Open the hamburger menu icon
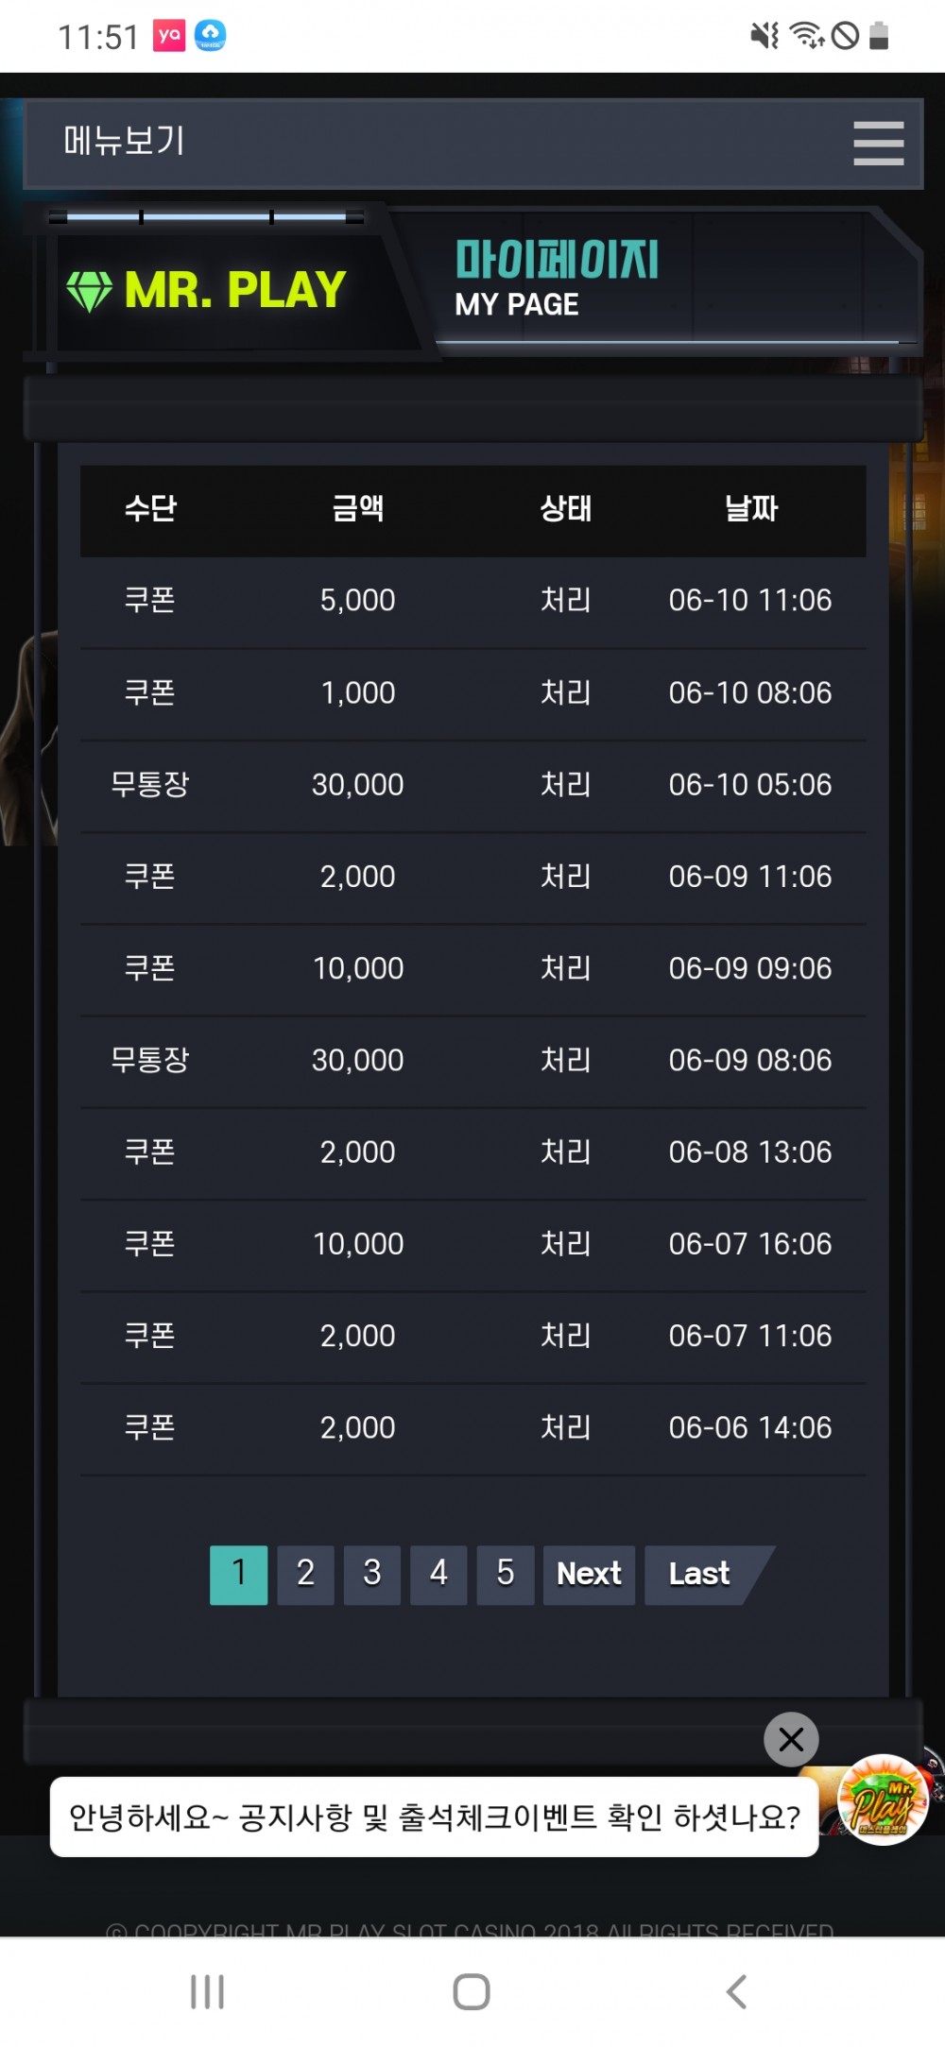The width and height of the screenshot is (945, 2047). coord(878,144)
